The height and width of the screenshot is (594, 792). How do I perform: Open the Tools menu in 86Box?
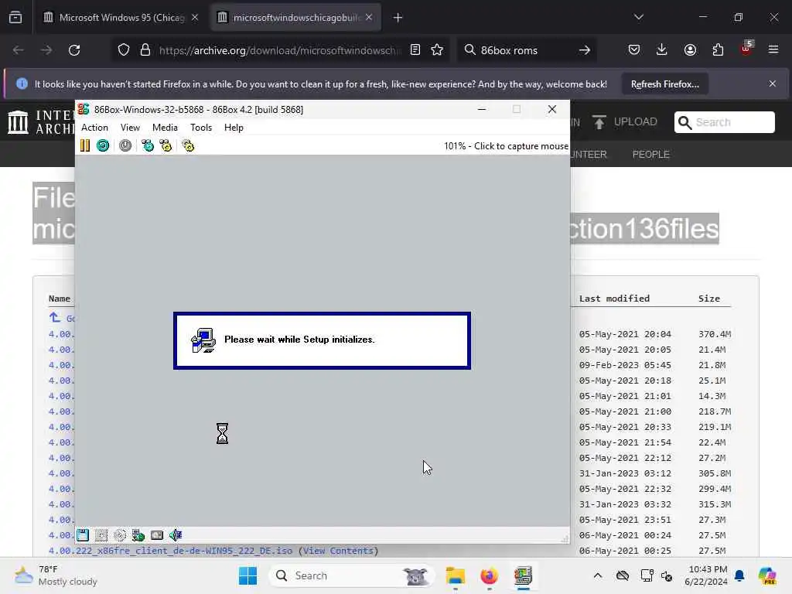(x=201, y=128)
